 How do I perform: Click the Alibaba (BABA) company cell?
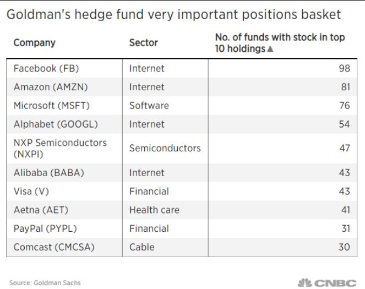pos(64,173)
